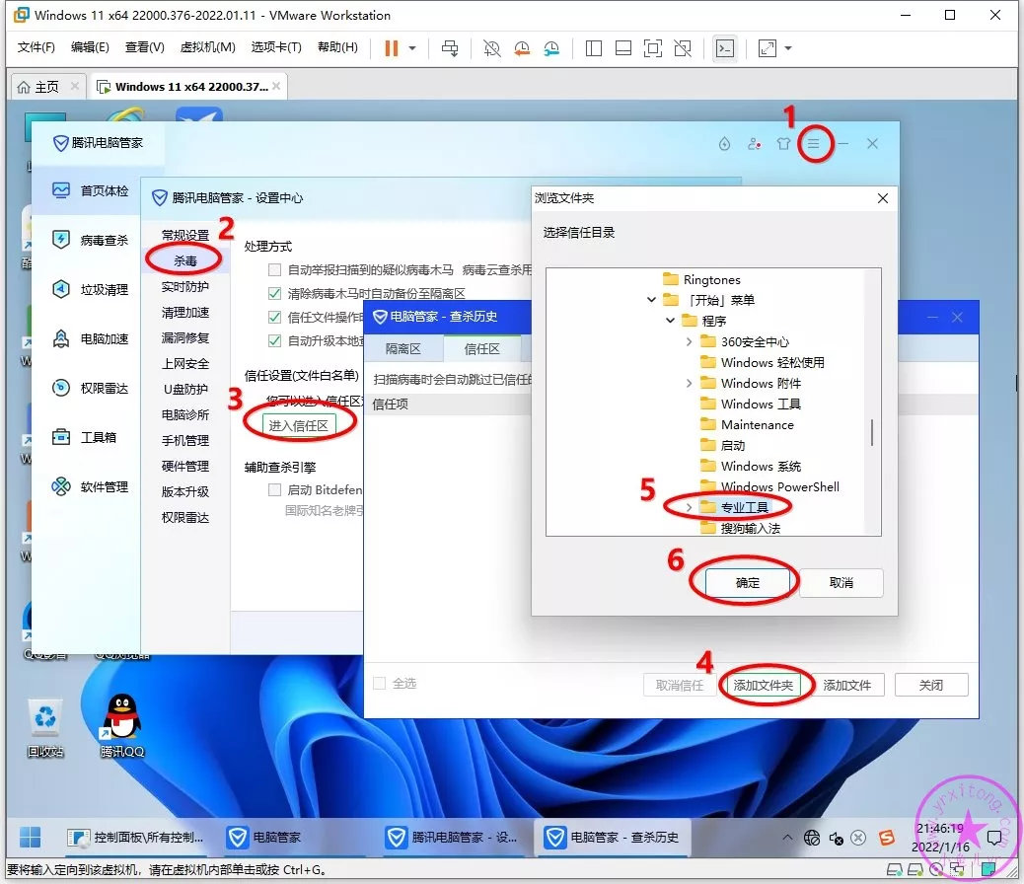Click the Windows Start button in taskbar

tap(31, 838)
